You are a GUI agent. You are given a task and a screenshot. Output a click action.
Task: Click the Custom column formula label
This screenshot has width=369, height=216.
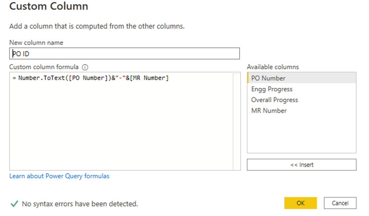(x=44, y=67)
